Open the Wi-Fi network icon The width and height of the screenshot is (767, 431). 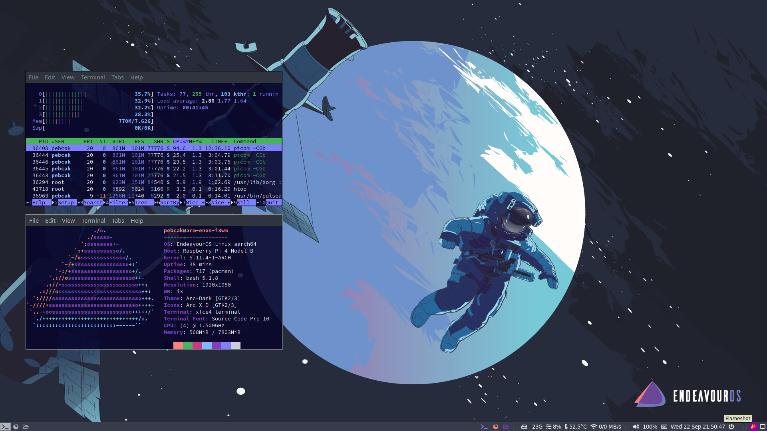594,427
